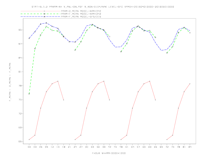The image size is (207, 160).
Task: Click the blue triangle data point at hour 09
Action: pos(46,23)
